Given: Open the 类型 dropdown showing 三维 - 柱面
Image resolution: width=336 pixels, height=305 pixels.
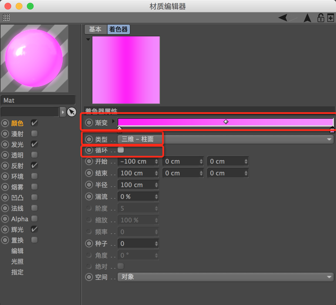Looking at the screenshot, I should [226, 139].
